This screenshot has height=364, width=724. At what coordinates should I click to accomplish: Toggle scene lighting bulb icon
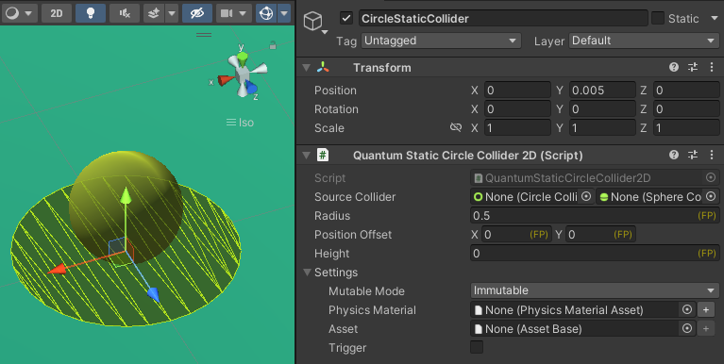click(90, 13)
